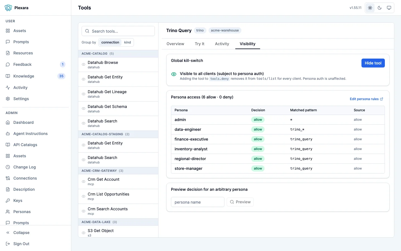Select Datahub Get Entity in ACME-CATALOG-STAGING

pos(118,145)
